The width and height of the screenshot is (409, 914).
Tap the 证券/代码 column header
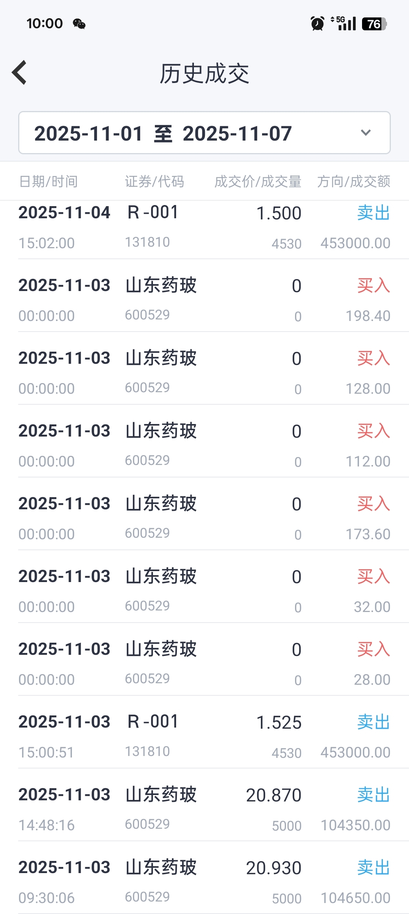[x=155, y=182]
